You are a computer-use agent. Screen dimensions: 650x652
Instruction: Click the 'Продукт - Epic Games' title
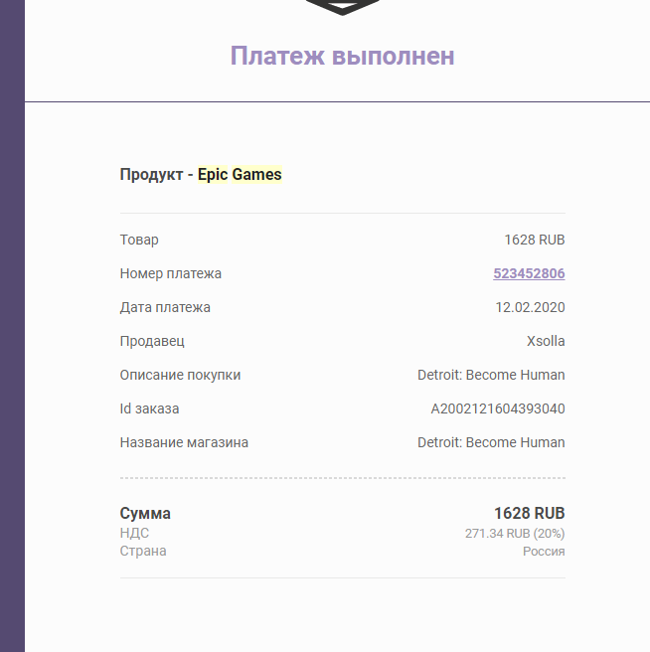[x=201, y=175]
